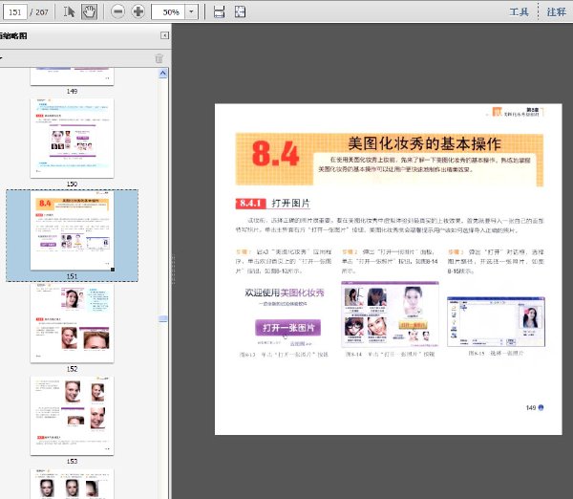Click the zoom level field showing 50%

169,11
